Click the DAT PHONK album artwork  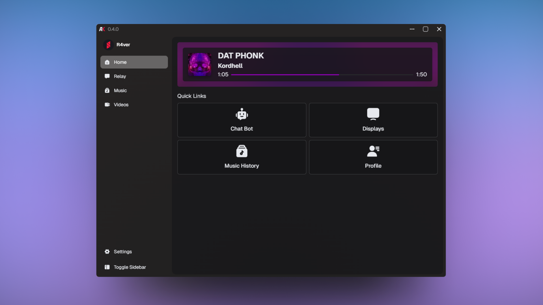point(199,64)
